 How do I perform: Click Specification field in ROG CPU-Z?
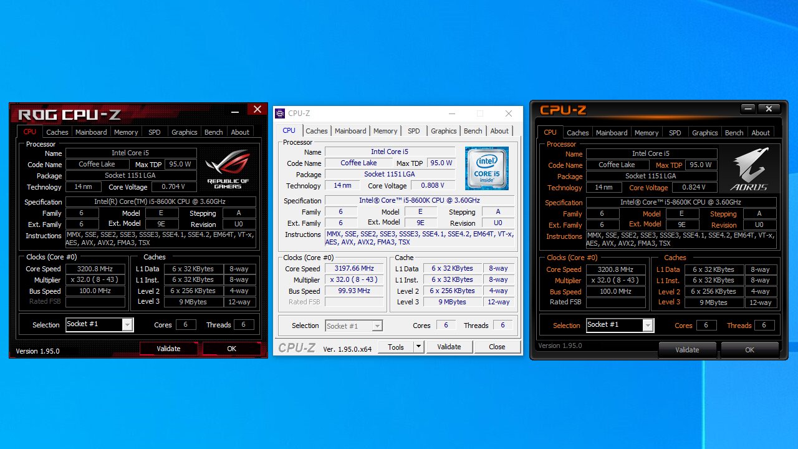(x=161, y=202)
